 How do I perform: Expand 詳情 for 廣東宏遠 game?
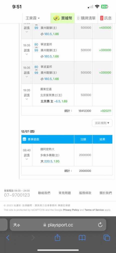[27, 95]
